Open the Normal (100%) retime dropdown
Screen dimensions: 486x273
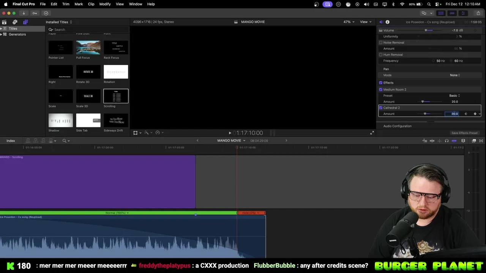tap(117, 213)
